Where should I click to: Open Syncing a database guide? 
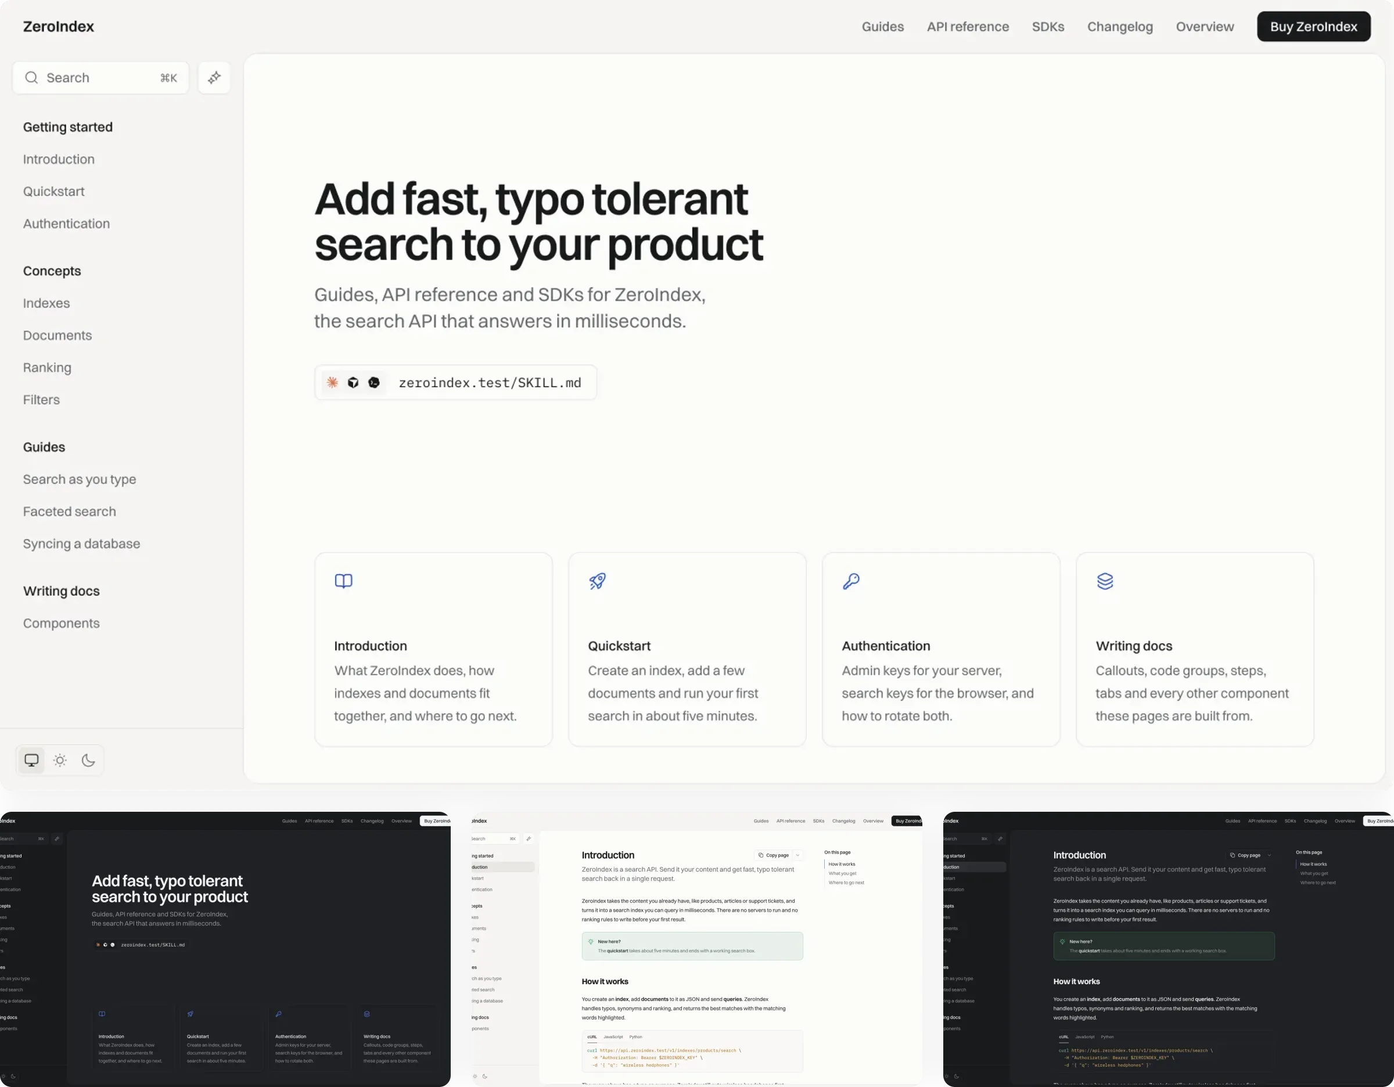click(x=82, y=544)
